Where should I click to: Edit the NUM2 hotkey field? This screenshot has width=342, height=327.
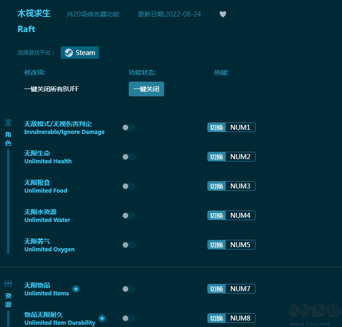pos(240,157)
